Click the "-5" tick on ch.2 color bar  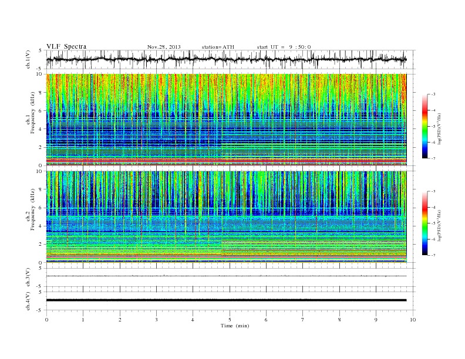433,223
